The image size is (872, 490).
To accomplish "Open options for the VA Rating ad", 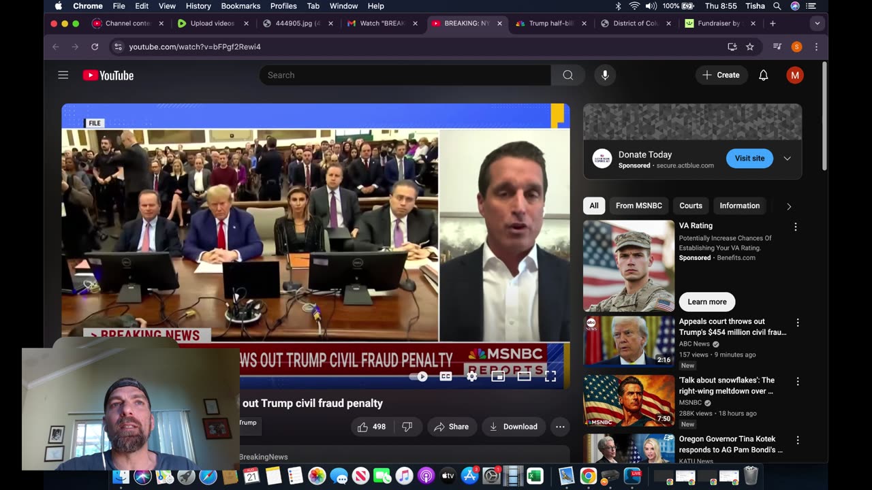I will [795, 227].
